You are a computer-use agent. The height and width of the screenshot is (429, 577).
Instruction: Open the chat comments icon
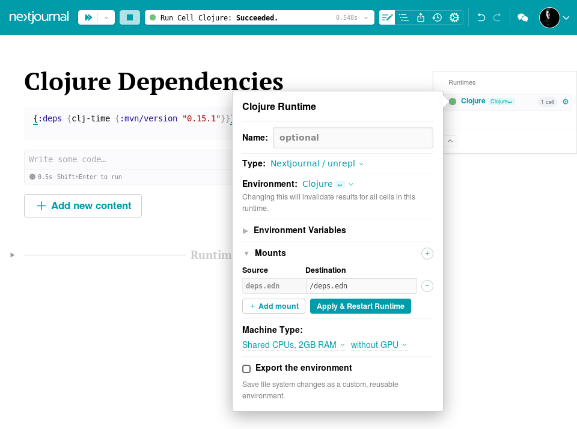522,17
